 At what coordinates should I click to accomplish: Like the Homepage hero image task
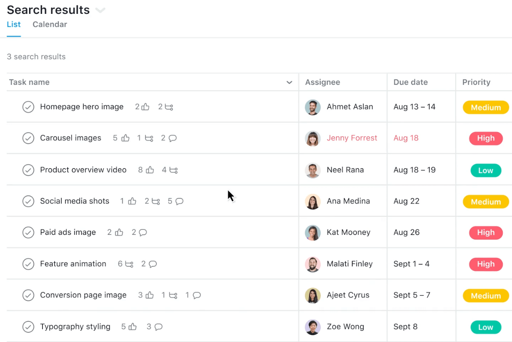(145, 107)
